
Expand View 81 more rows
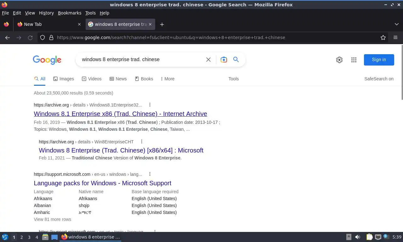(53, 219)
